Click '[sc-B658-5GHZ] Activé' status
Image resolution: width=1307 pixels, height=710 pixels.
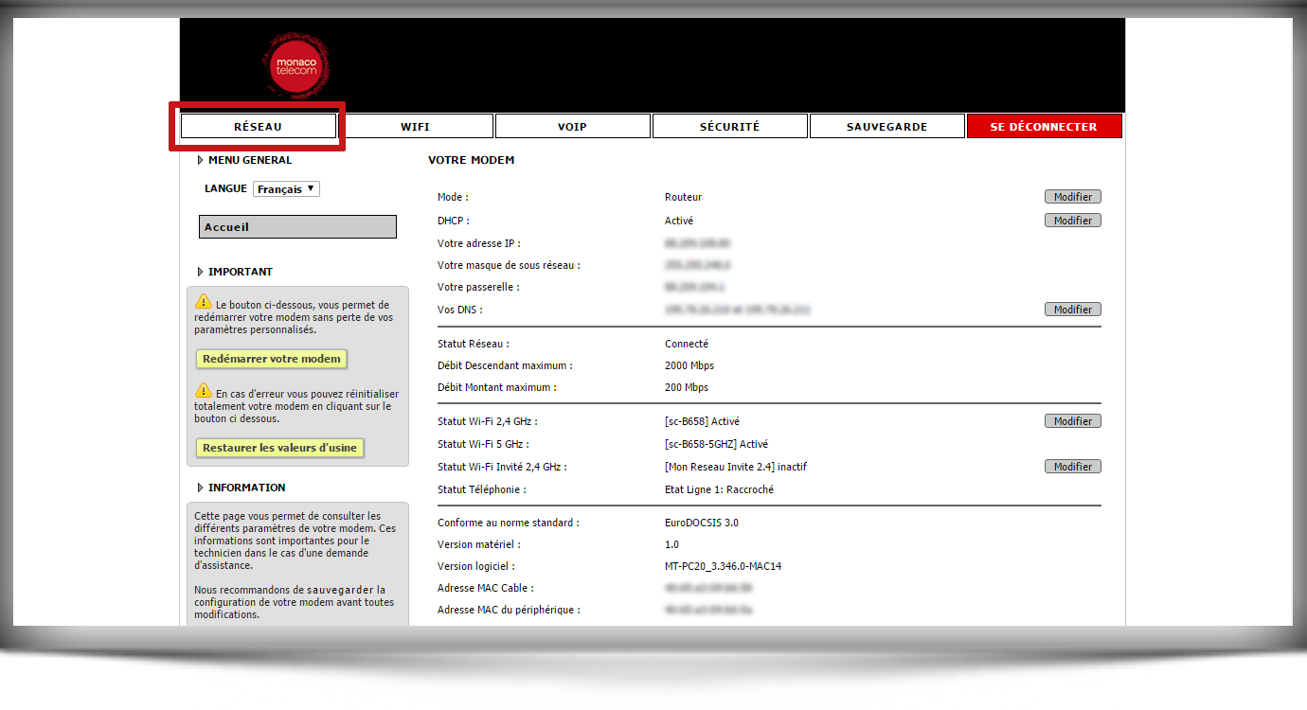(x=717, y=444)
